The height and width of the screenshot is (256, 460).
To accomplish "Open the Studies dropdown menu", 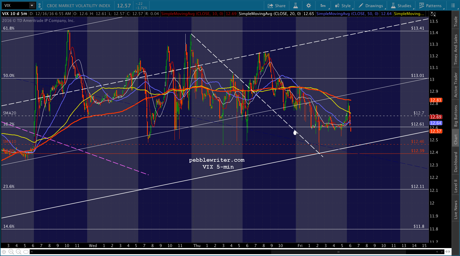I will pos(401,6).
